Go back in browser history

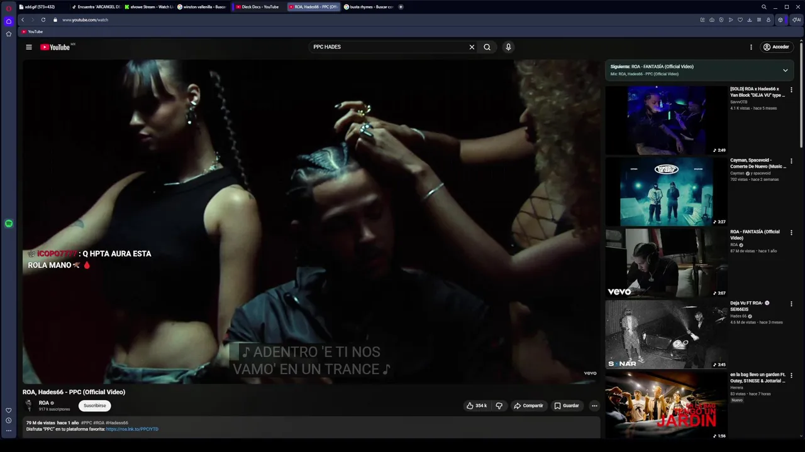[x=23, y=20]
